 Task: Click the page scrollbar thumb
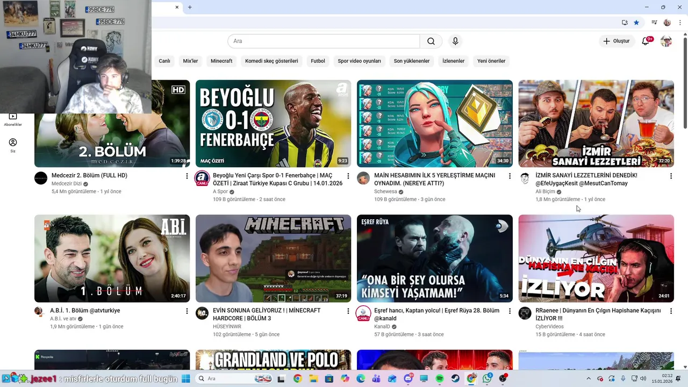click(685, 83)
